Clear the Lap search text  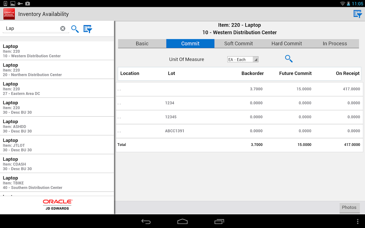pos(63,28)
